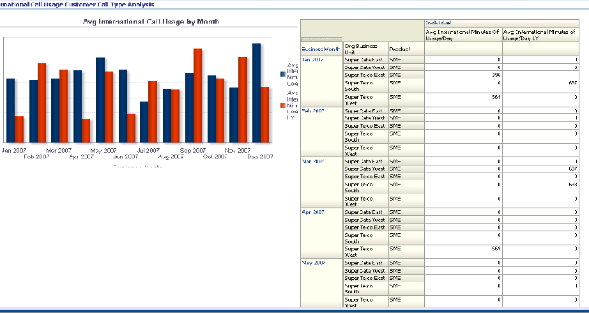589x313 pixels.
Task: Click the pivot table drag handle above Business Month
Action: coord(321,39)
